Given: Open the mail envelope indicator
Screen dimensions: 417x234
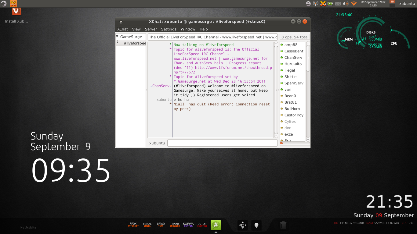Looking at the screenshot, I should click(x=338, y=4).
